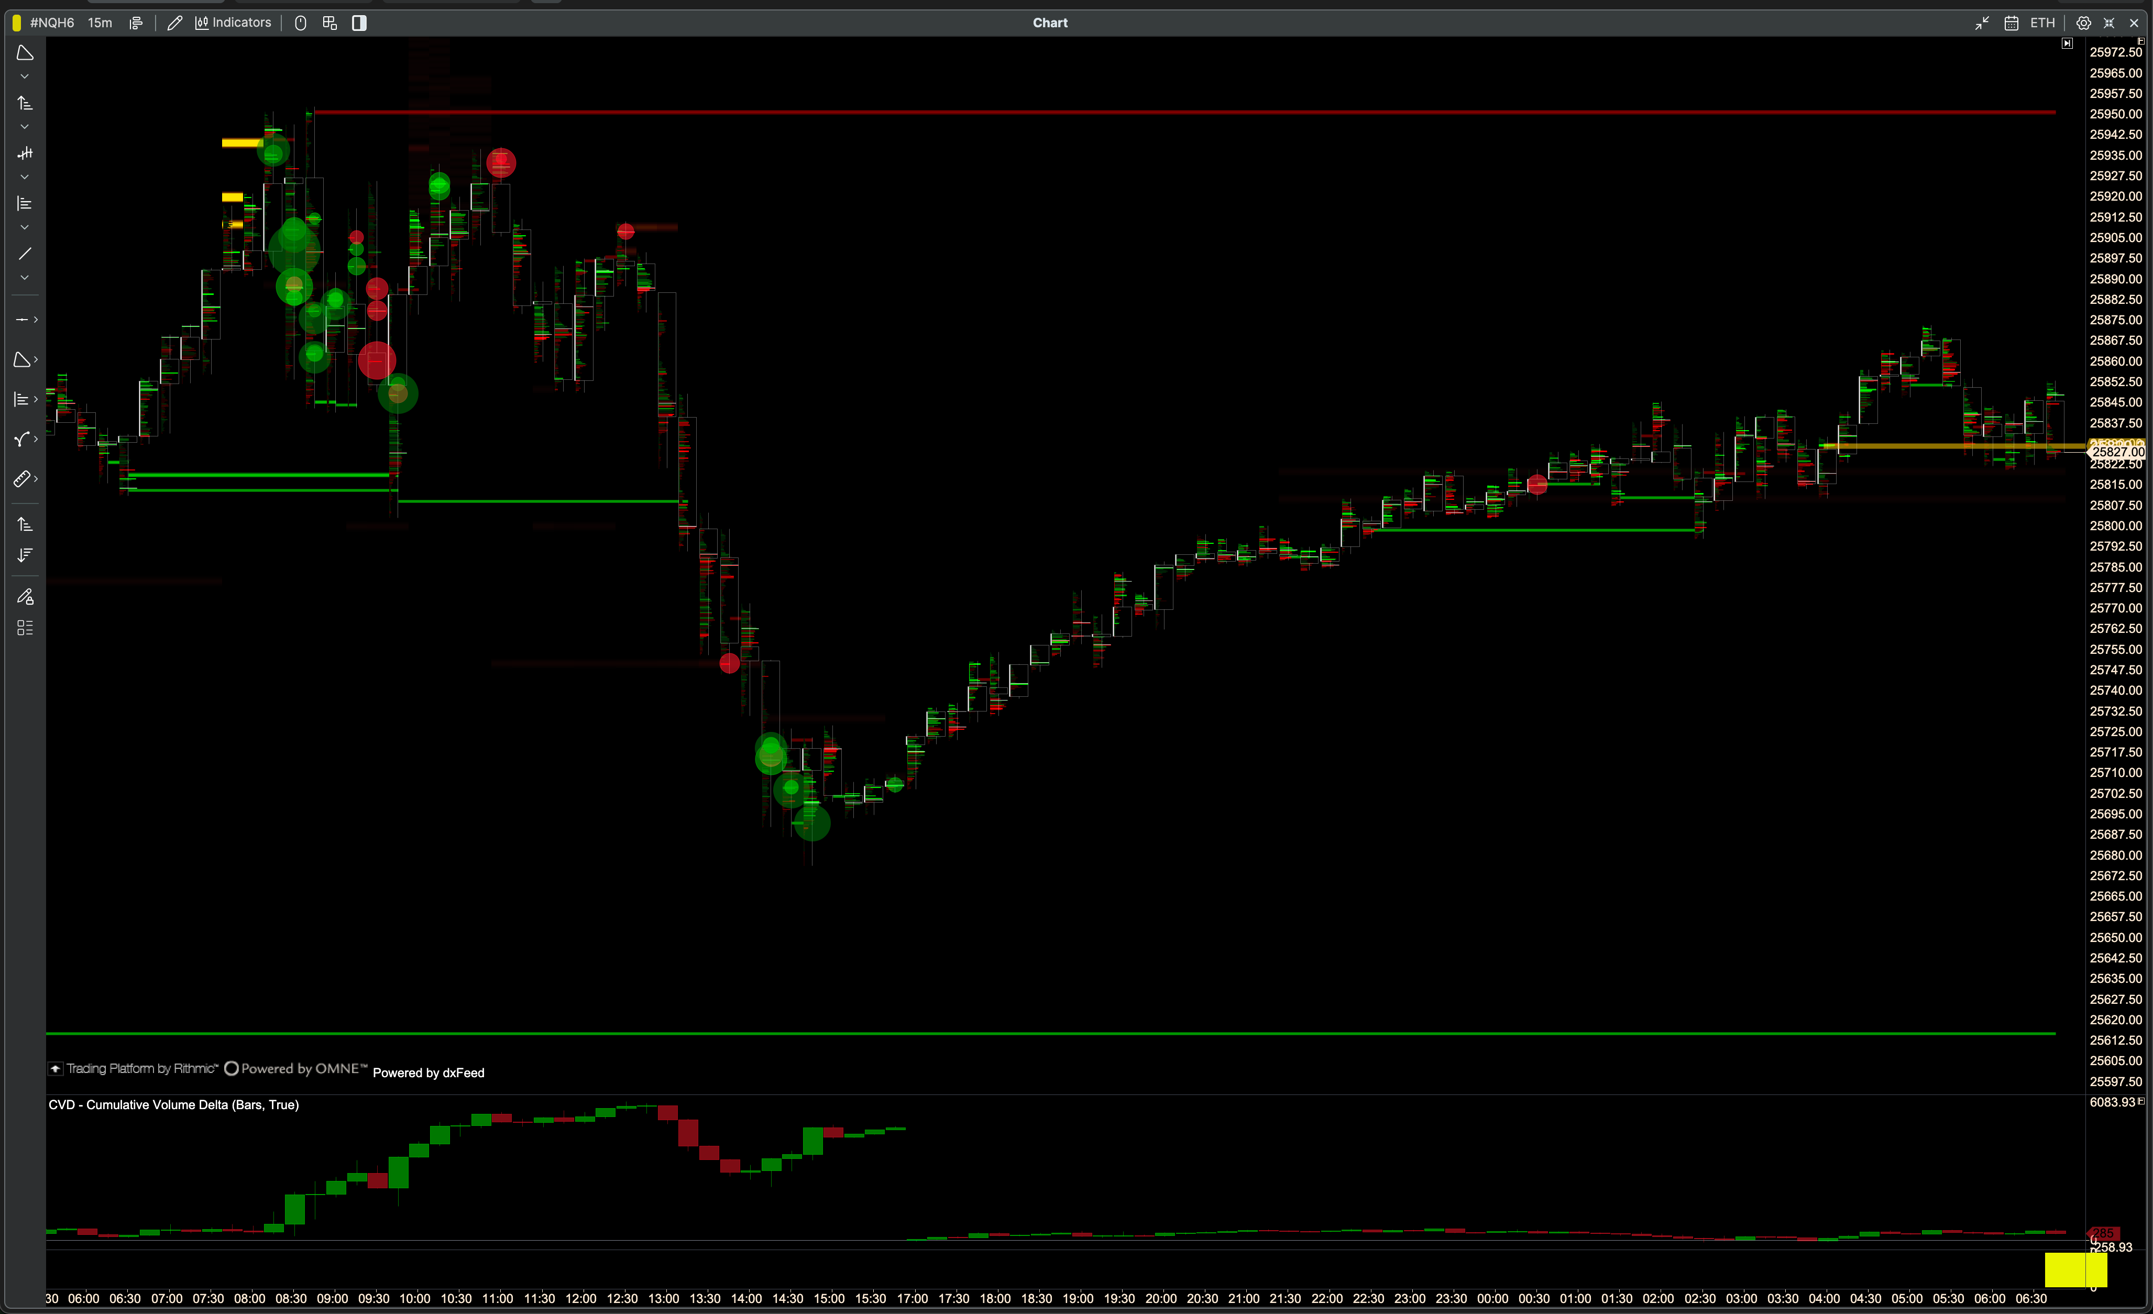Toggle the side panel layout icon
The height and width of the screenshot is (1314, 2153).
pyautogui.click(x=359, y=23)
